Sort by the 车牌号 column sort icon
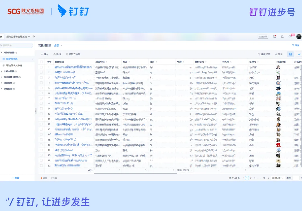This screenshot has width=302, height=211. point(258,62)
